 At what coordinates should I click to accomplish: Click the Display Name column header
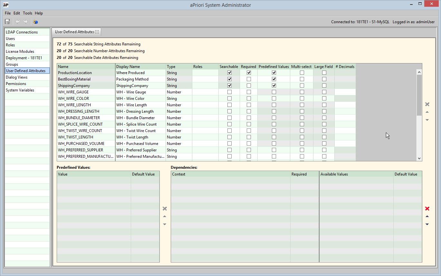pos(140,67)
